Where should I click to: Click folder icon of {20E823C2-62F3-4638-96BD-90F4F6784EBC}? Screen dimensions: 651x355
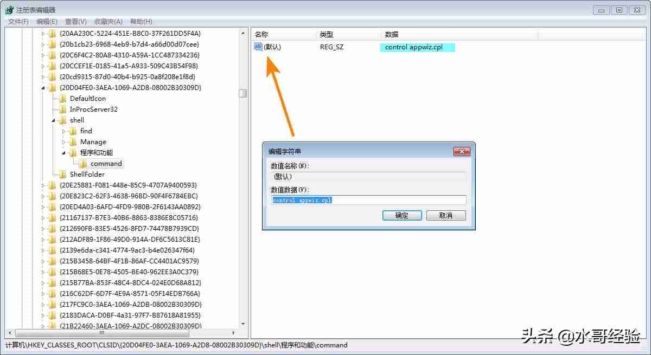point(53,196)
